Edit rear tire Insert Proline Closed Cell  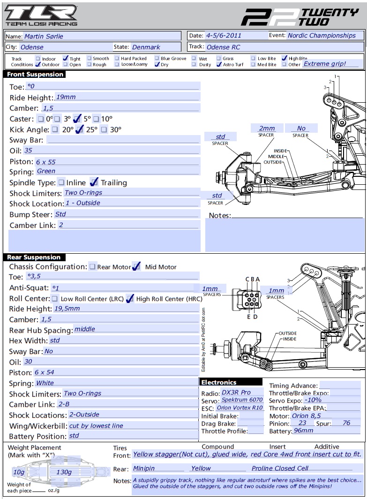click(x=301, y=468)
